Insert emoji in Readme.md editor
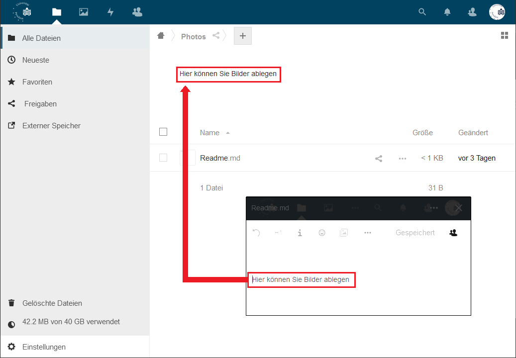The width and height of the screenshot is (516, 358). pyautogui.click(x=322, y=233)
